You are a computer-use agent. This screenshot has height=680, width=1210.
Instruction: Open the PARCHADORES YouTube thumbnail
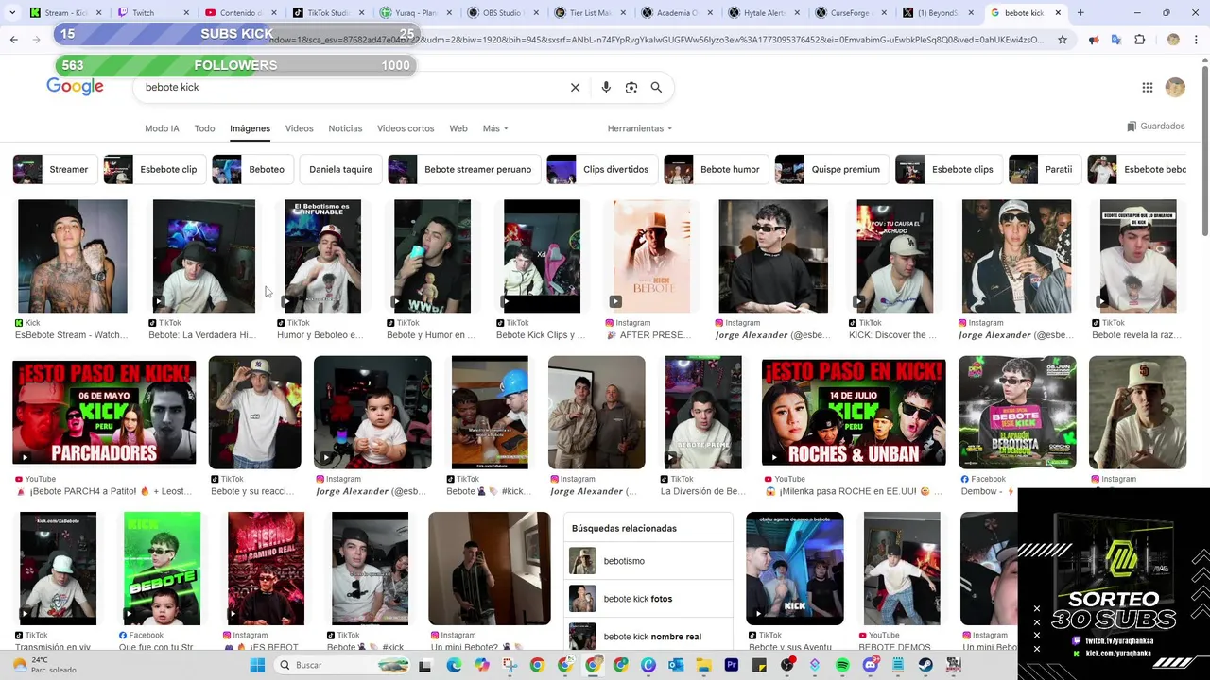tap(104, 412)
